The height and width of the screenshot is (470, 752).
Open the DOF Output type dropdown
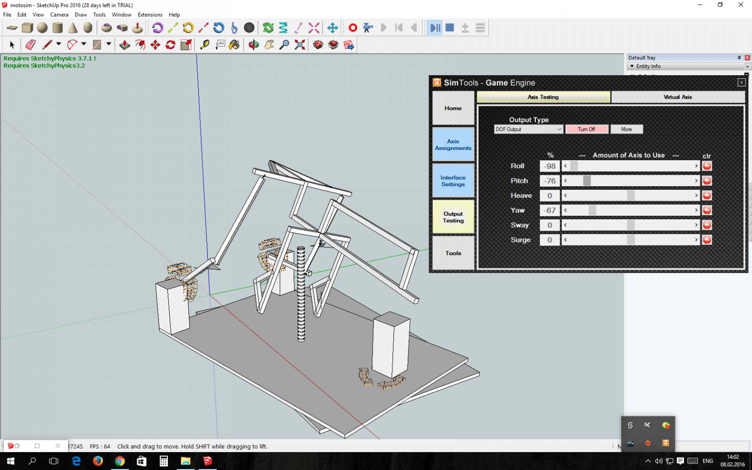tap(528, 129)
